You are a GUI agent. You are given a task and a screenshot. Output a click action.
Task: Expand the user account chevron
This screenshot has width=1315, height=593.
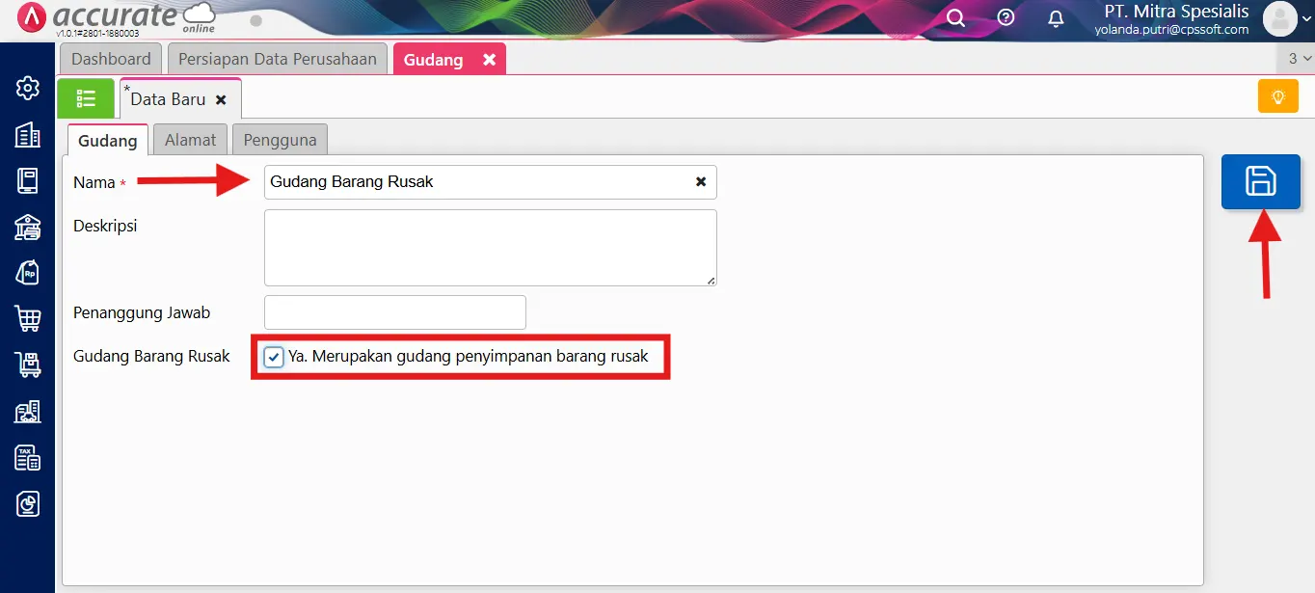click(x=1305, y=18)
